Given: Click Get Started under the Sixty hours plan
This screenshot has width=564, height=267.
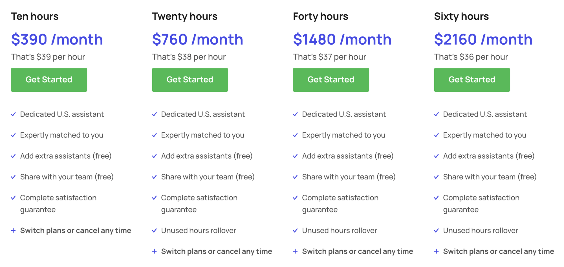Looking at the screenshot, I should point(472,80).
